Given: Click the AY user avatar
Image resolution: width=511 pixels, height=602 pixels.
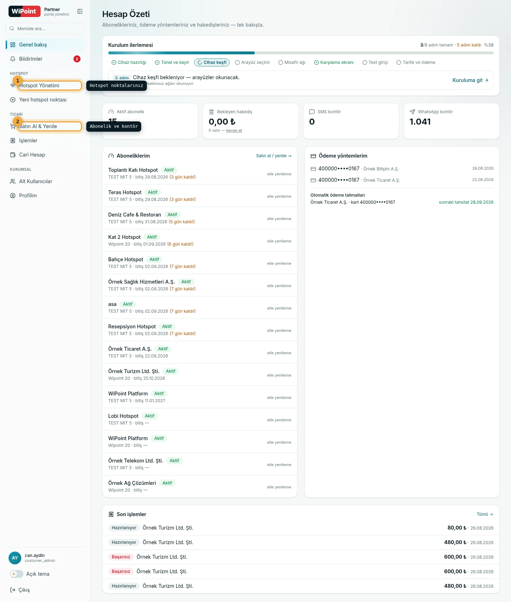Looking at the screenshot, I should click(x=15, y=558).
